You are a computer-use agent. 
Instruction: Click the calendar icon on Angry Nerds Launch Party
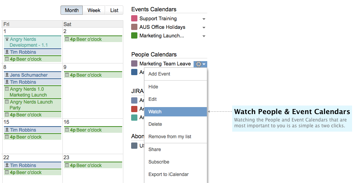click(7, 102)
